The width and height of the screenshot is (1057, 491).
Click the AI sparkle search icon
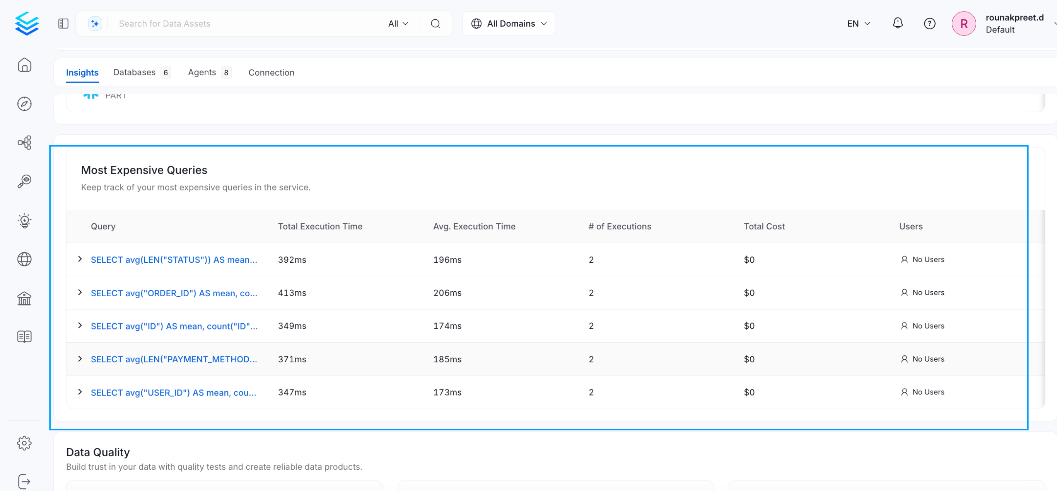(x=95, y=23)
